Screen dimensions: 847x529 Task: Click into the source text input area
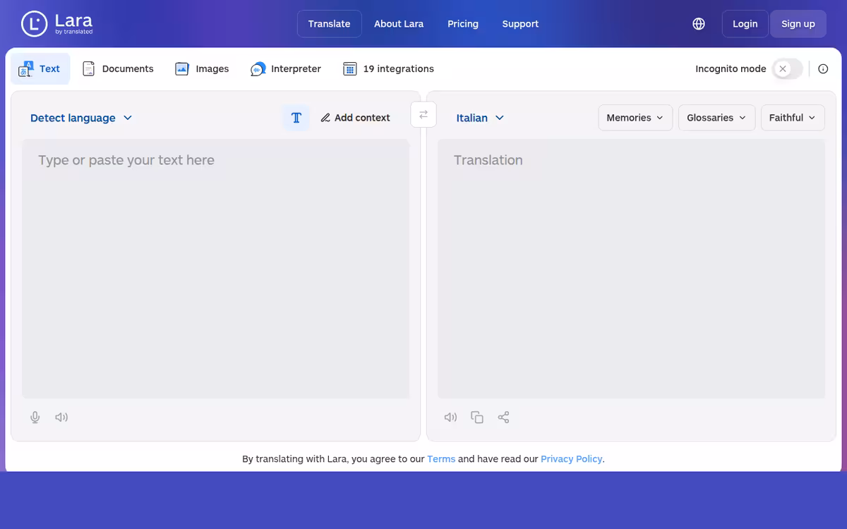point(216,269)
